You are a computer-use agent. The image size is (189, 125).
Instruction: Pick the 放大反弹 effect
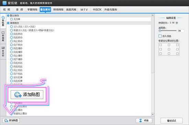point(11,77)
